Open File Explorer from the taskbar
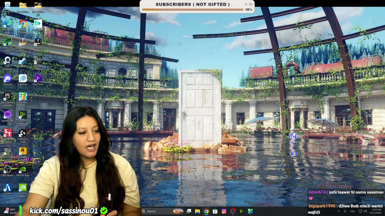Screen dimensions: 385x216 click(197, 211)
